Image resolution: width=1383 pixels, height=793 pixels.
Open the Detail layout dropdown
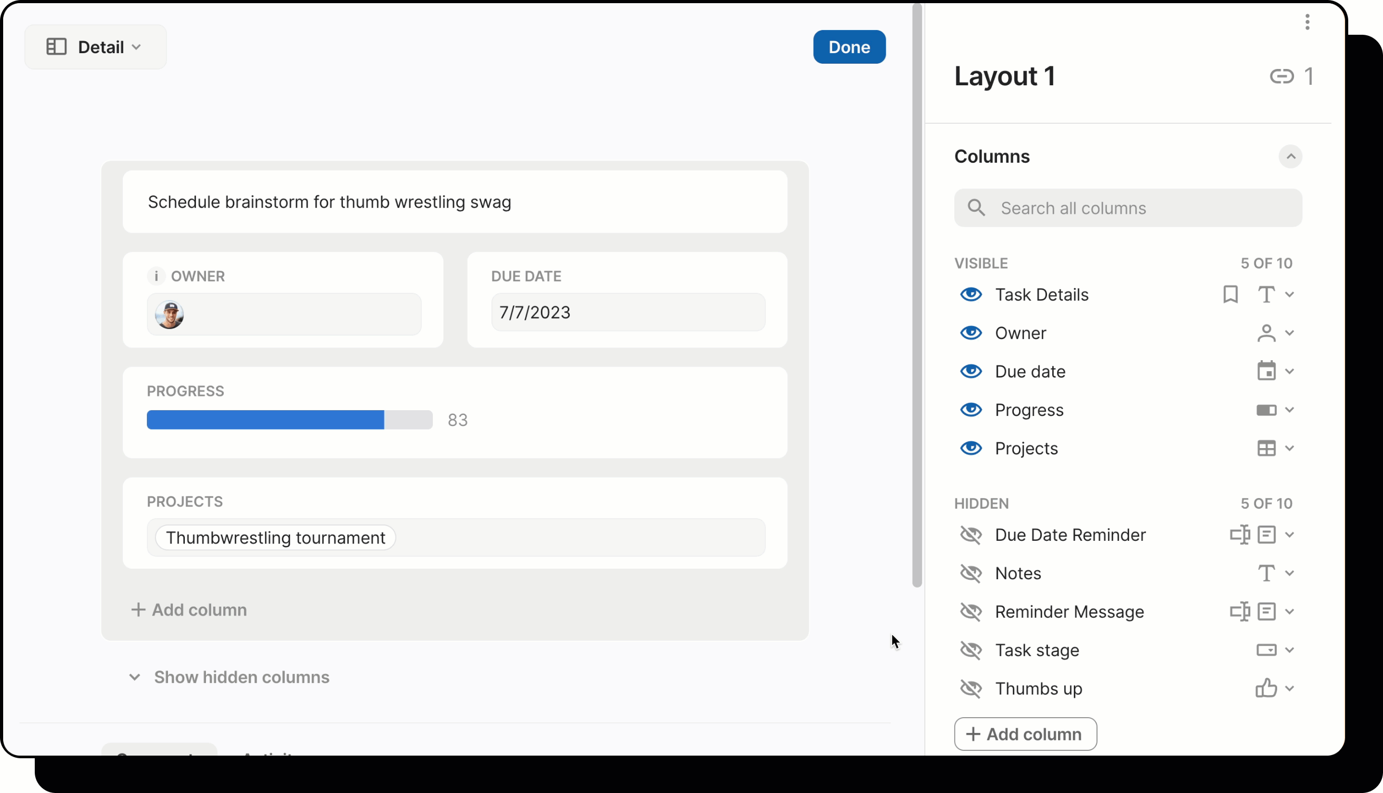(x=95, y=47)
